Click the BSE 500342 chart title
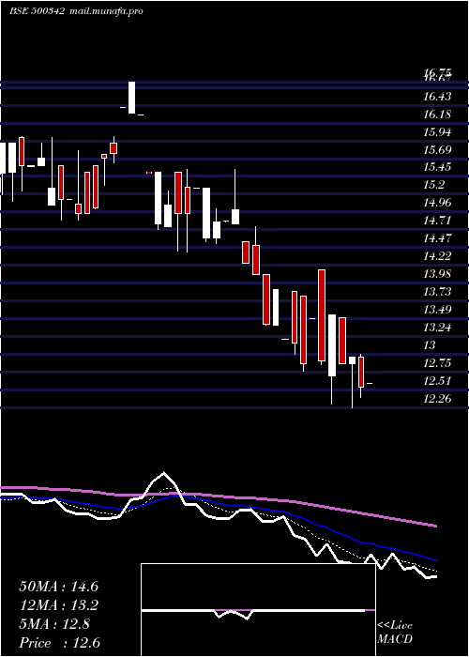Image resolution: width=469 pixels, height=657 pixels. [x=37, y=11]
